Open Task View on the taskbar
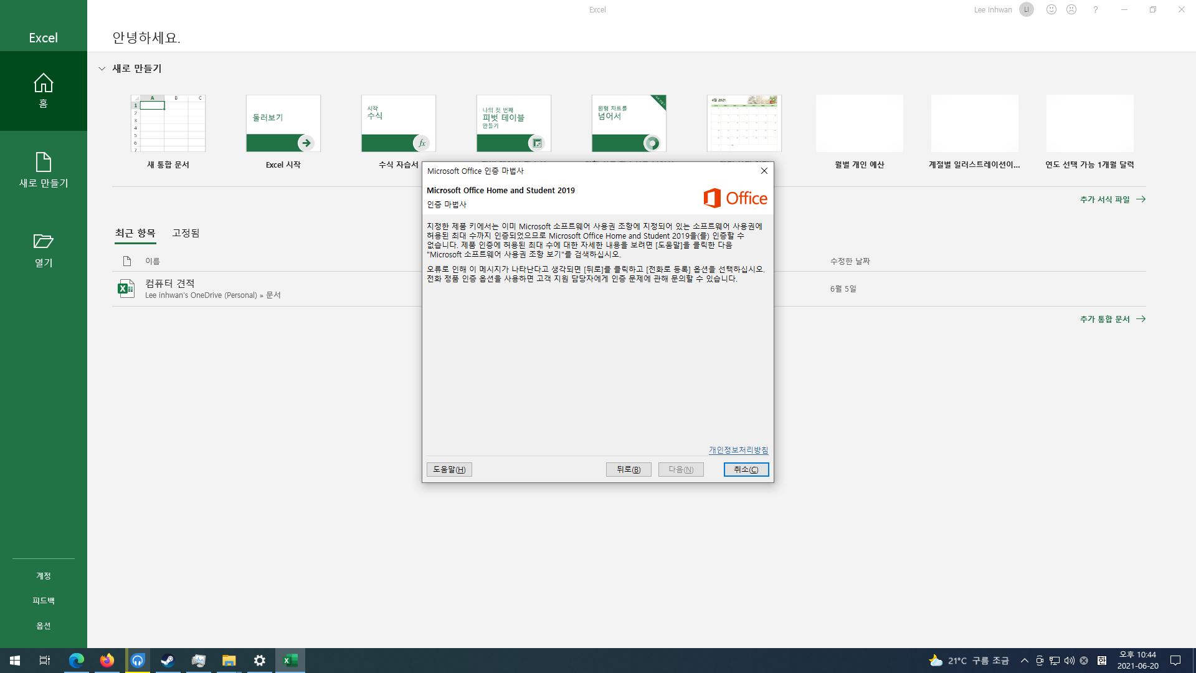The width and height of the screenshot is (1196, 673). pos(45,661)
